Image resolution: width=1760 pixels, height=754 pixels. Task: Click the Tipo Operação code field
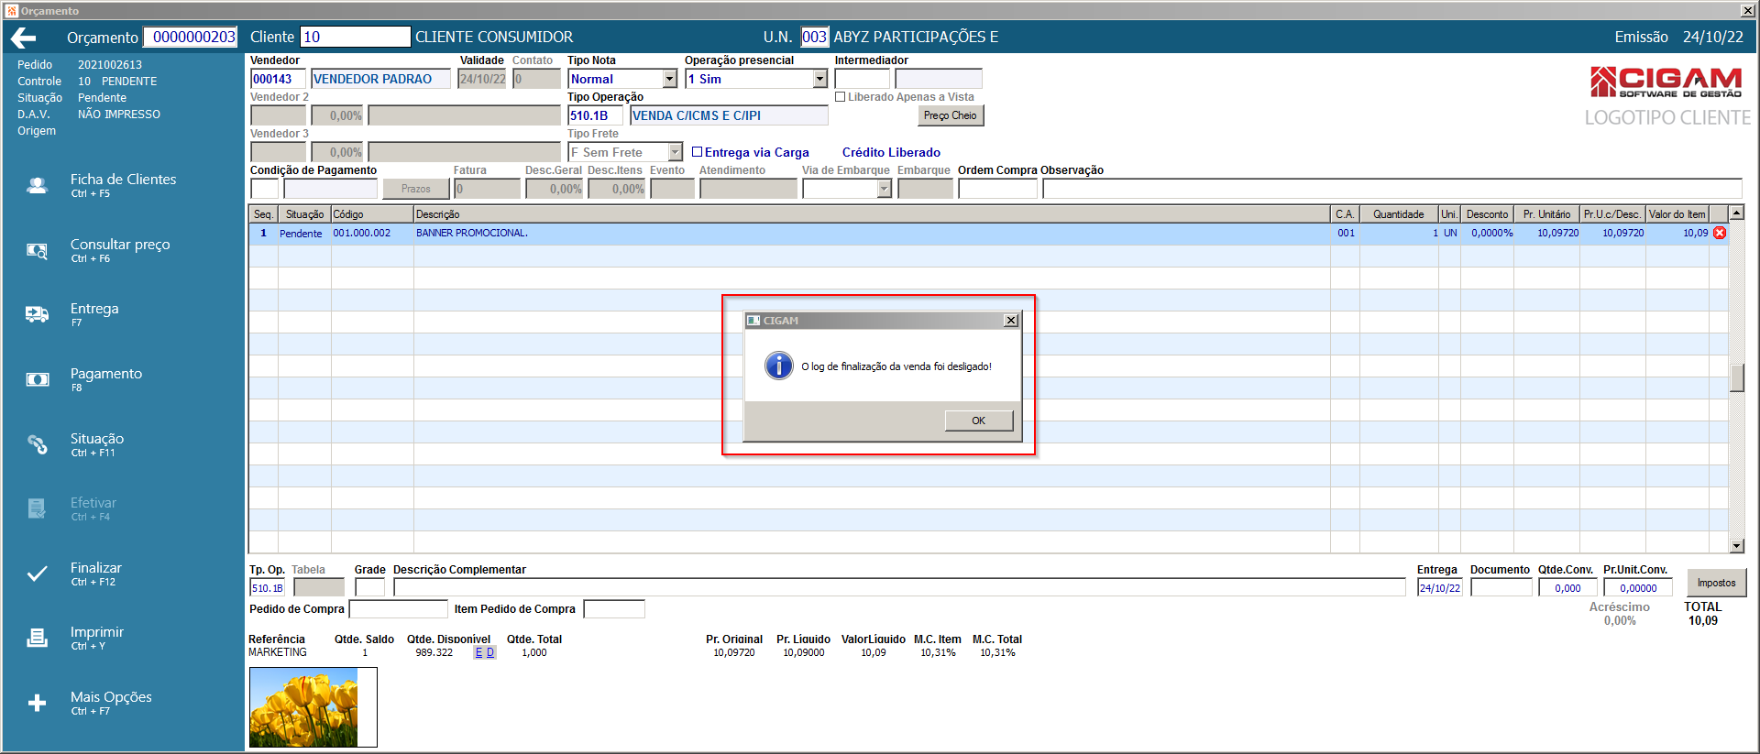[x=595, y=115]
